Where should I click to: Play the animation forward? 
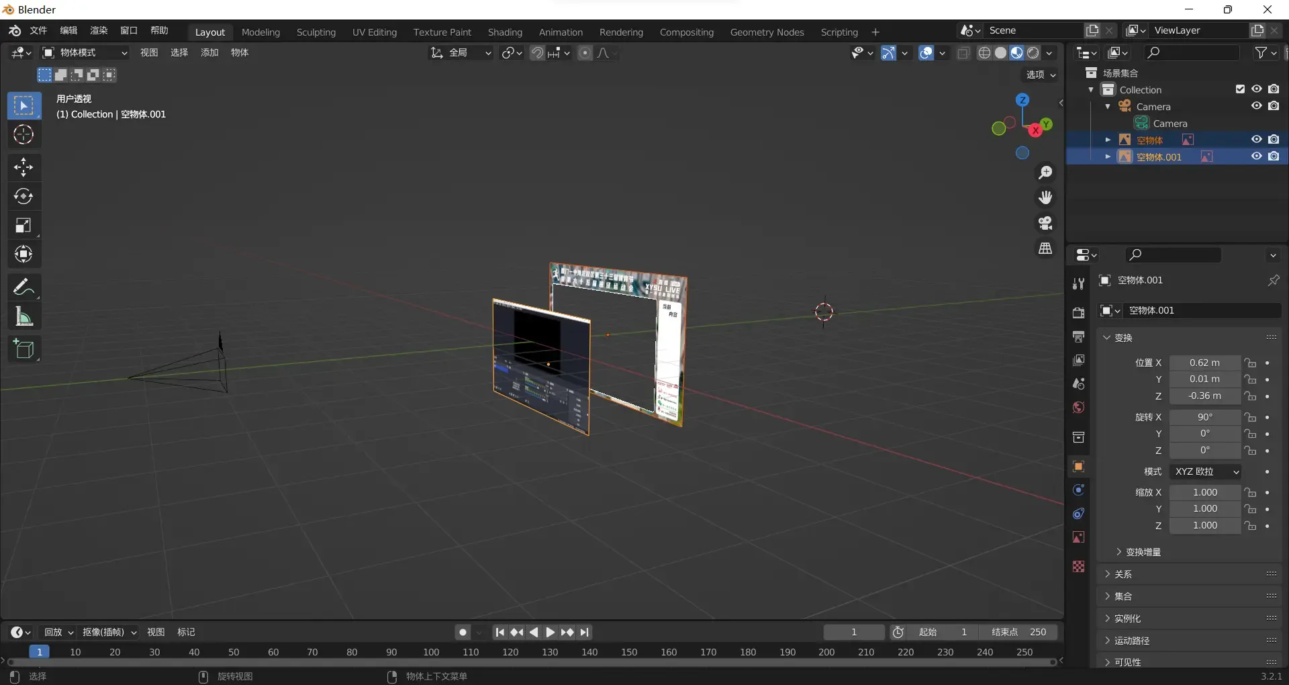pyautogui.click(x=551, y=633)
